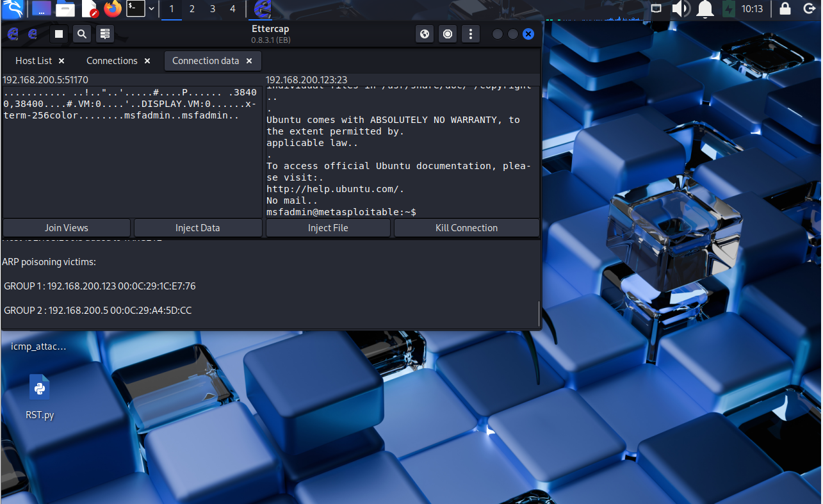Switch to workspace 4

click(233, 9)
